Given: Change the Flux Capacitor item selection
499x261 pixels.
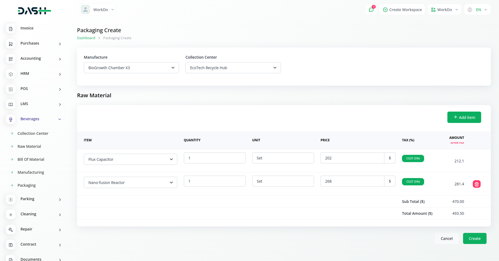Looking at the screenshot, I should point(130,159).
